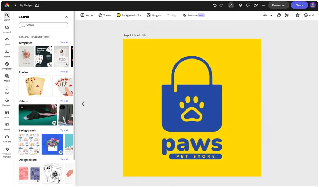Viewport: 319px width, 187px height.
Task: Open the more options ellipsis menu
Action: [x=263, y=5]
